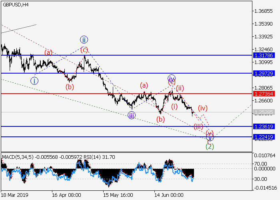Select the circled blue wave iv label
Image resolution: width=280 pixels, height=200 pixels.
(172, 78)
